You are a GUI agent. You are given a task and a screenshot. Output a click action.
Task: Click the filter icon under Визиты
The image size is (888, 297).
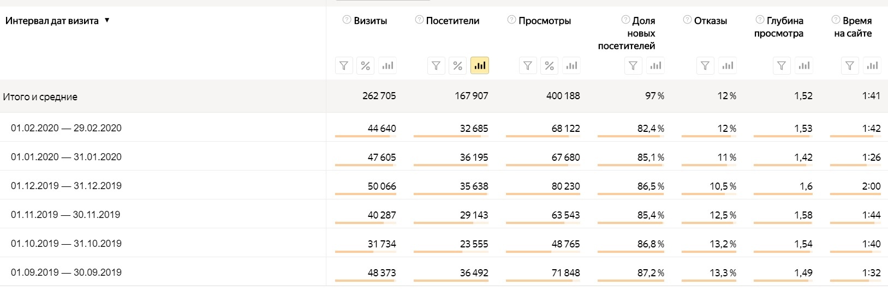(x=344, y=66)
